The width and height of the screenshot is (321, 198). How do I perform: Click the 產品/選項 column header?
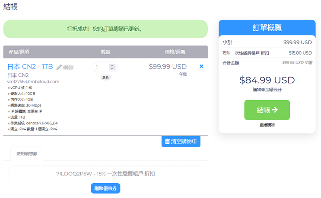coord(19,52)
